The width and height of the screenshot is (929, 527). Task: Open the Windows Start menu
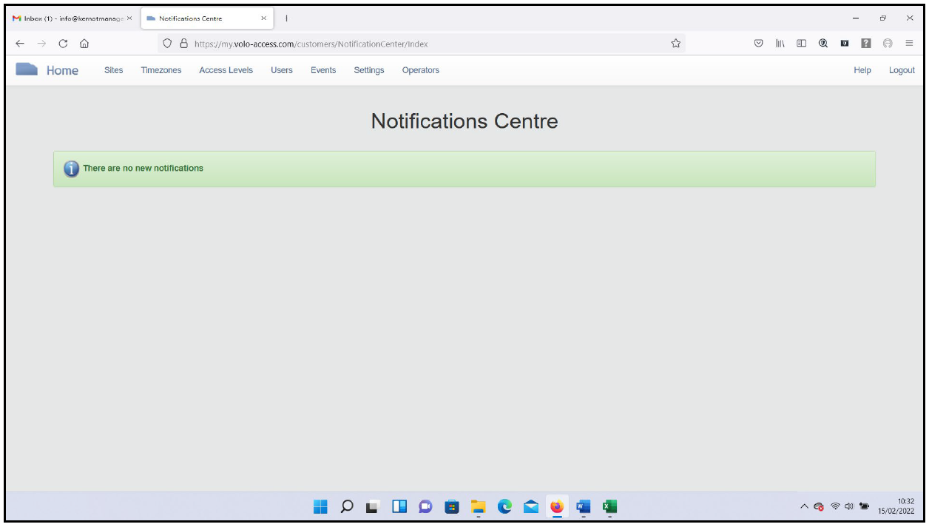coord(321,508)
